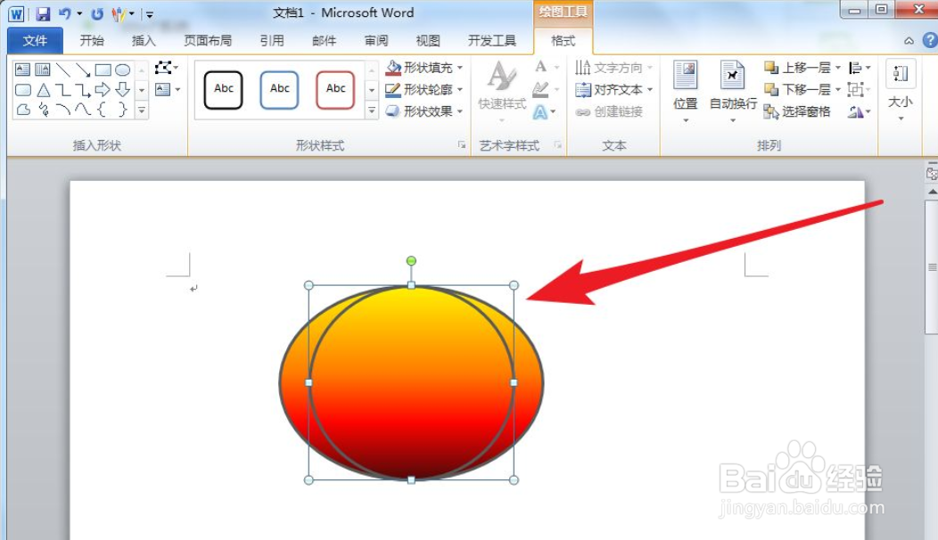938x540 pixels.
Task: Pick the elbow connector shape
Action: (x=62, y=90)
